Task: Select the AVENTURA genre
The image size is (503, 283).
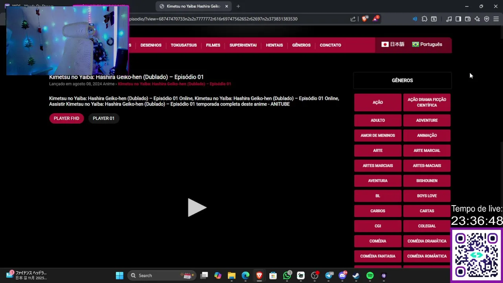Action: 378,181
